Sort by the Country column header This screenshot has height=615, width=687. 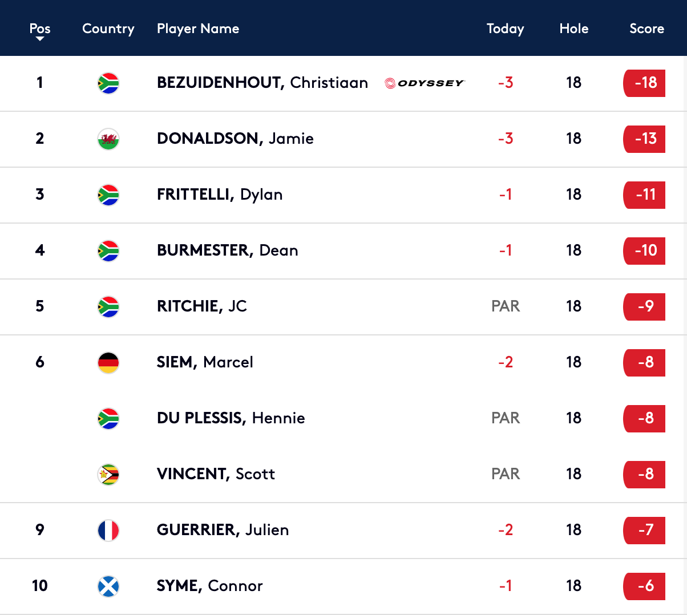pyautogui.click(x=108, y=29)
